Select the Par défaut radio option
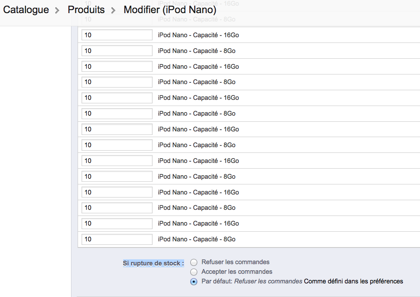 pos(194,282)
